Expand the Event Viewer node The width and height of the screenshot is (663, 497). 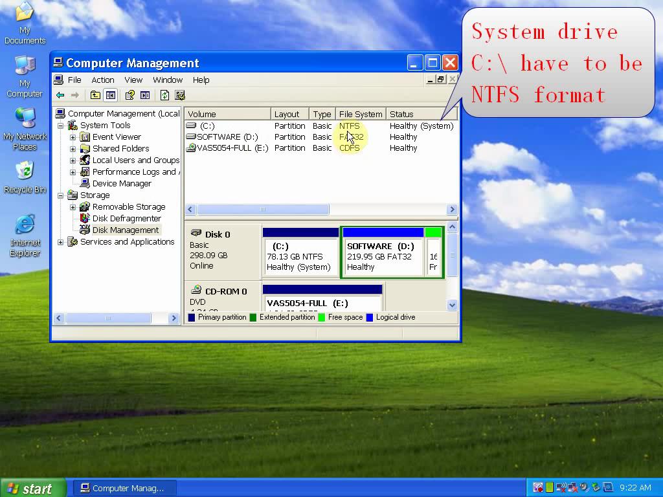coord(73,137)
